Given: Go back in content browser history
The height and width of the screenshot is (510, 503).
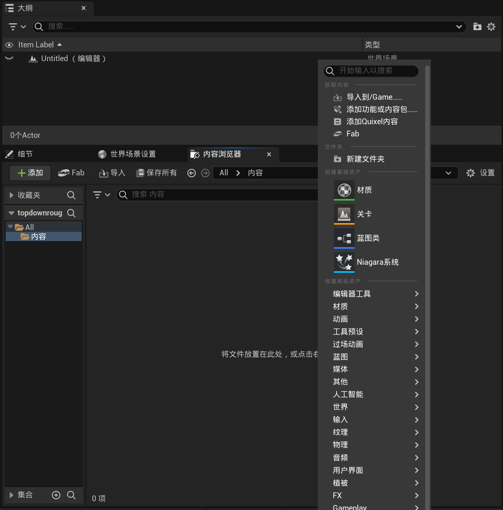Looking at the screenshot, I should [192, 173].
